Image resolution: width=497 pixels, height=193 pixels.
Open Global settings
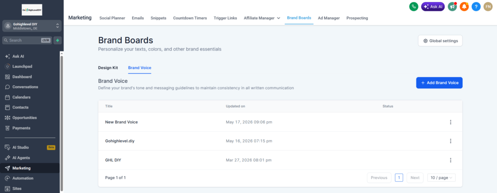[440, 41]
